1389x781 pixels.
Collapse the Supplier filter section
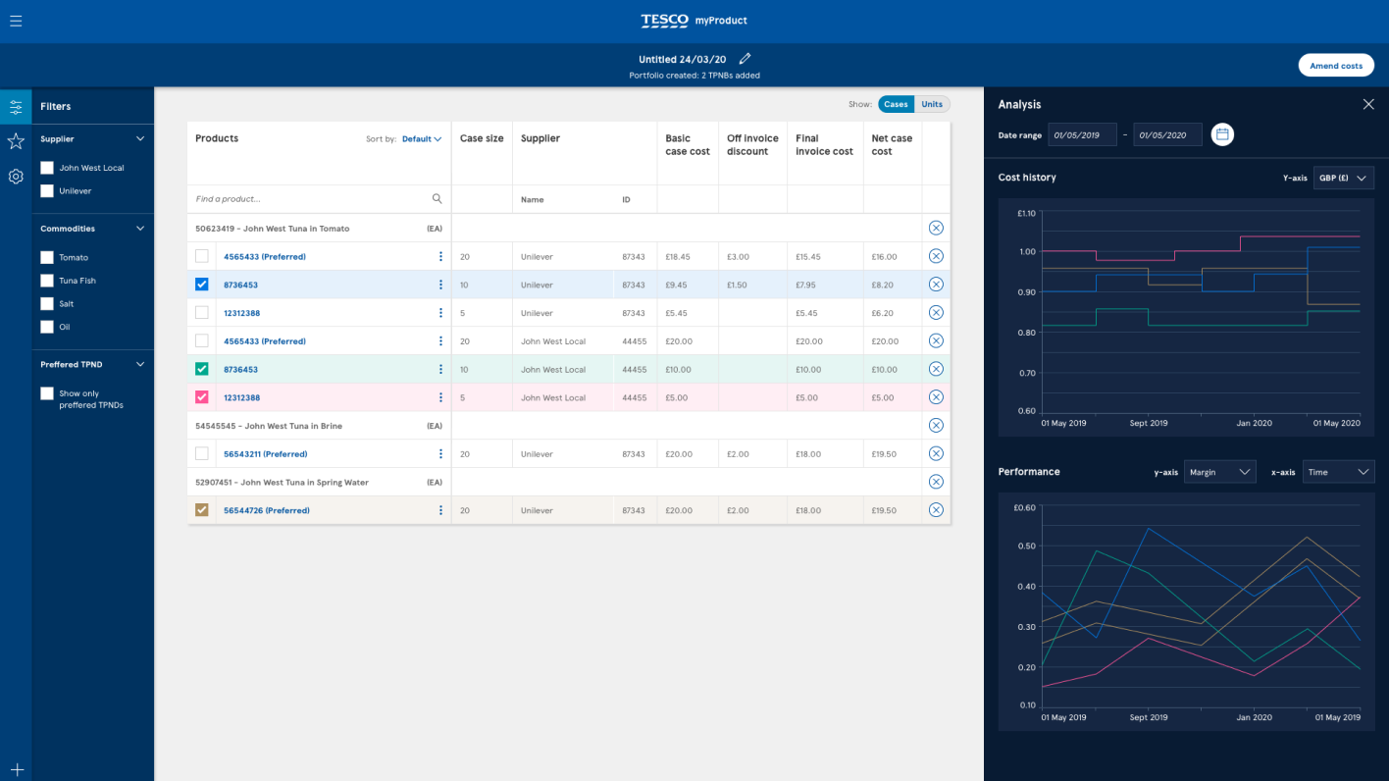point(140,139)
